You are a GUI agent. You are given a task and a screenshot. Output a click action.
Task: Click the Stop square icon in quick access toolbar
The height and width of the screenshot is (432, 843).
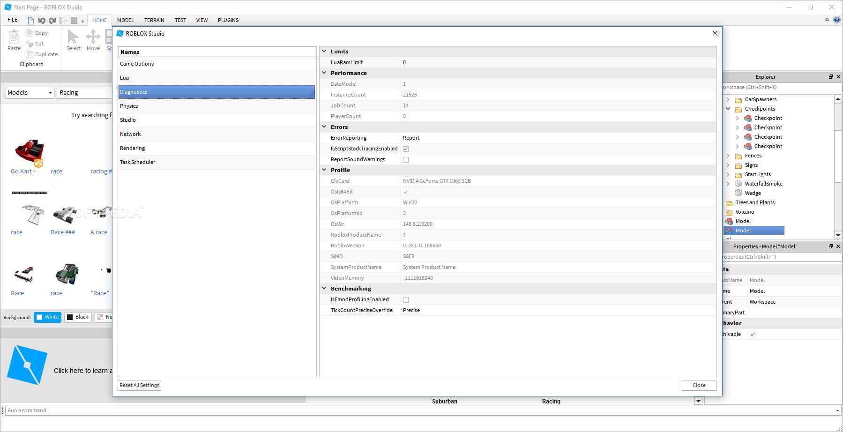point(74,20)
